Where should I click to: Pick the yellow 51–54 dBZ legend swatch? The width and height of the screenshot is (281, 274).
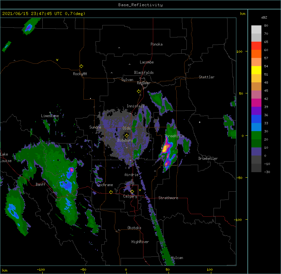tap(256, 70)
